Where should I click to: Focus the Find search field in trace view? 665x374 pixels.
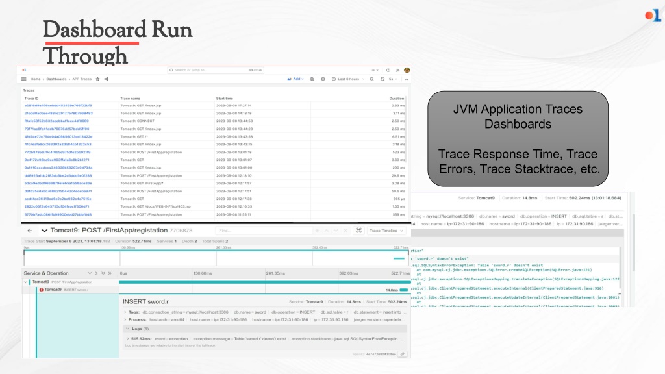pos(264,231)
